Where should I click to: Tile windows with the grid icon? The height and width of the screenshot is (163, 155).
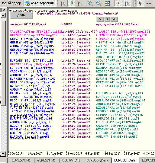click(x=107, y=3)
